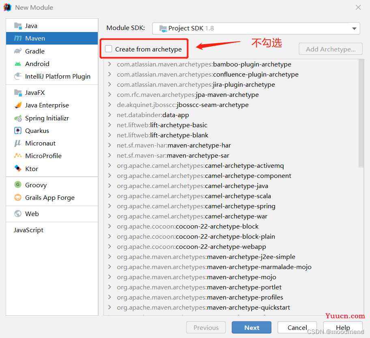Click the Project SDK folder icon
This screenshot has width=370, height=338.
pyautogui.click(x=163, y=28)
